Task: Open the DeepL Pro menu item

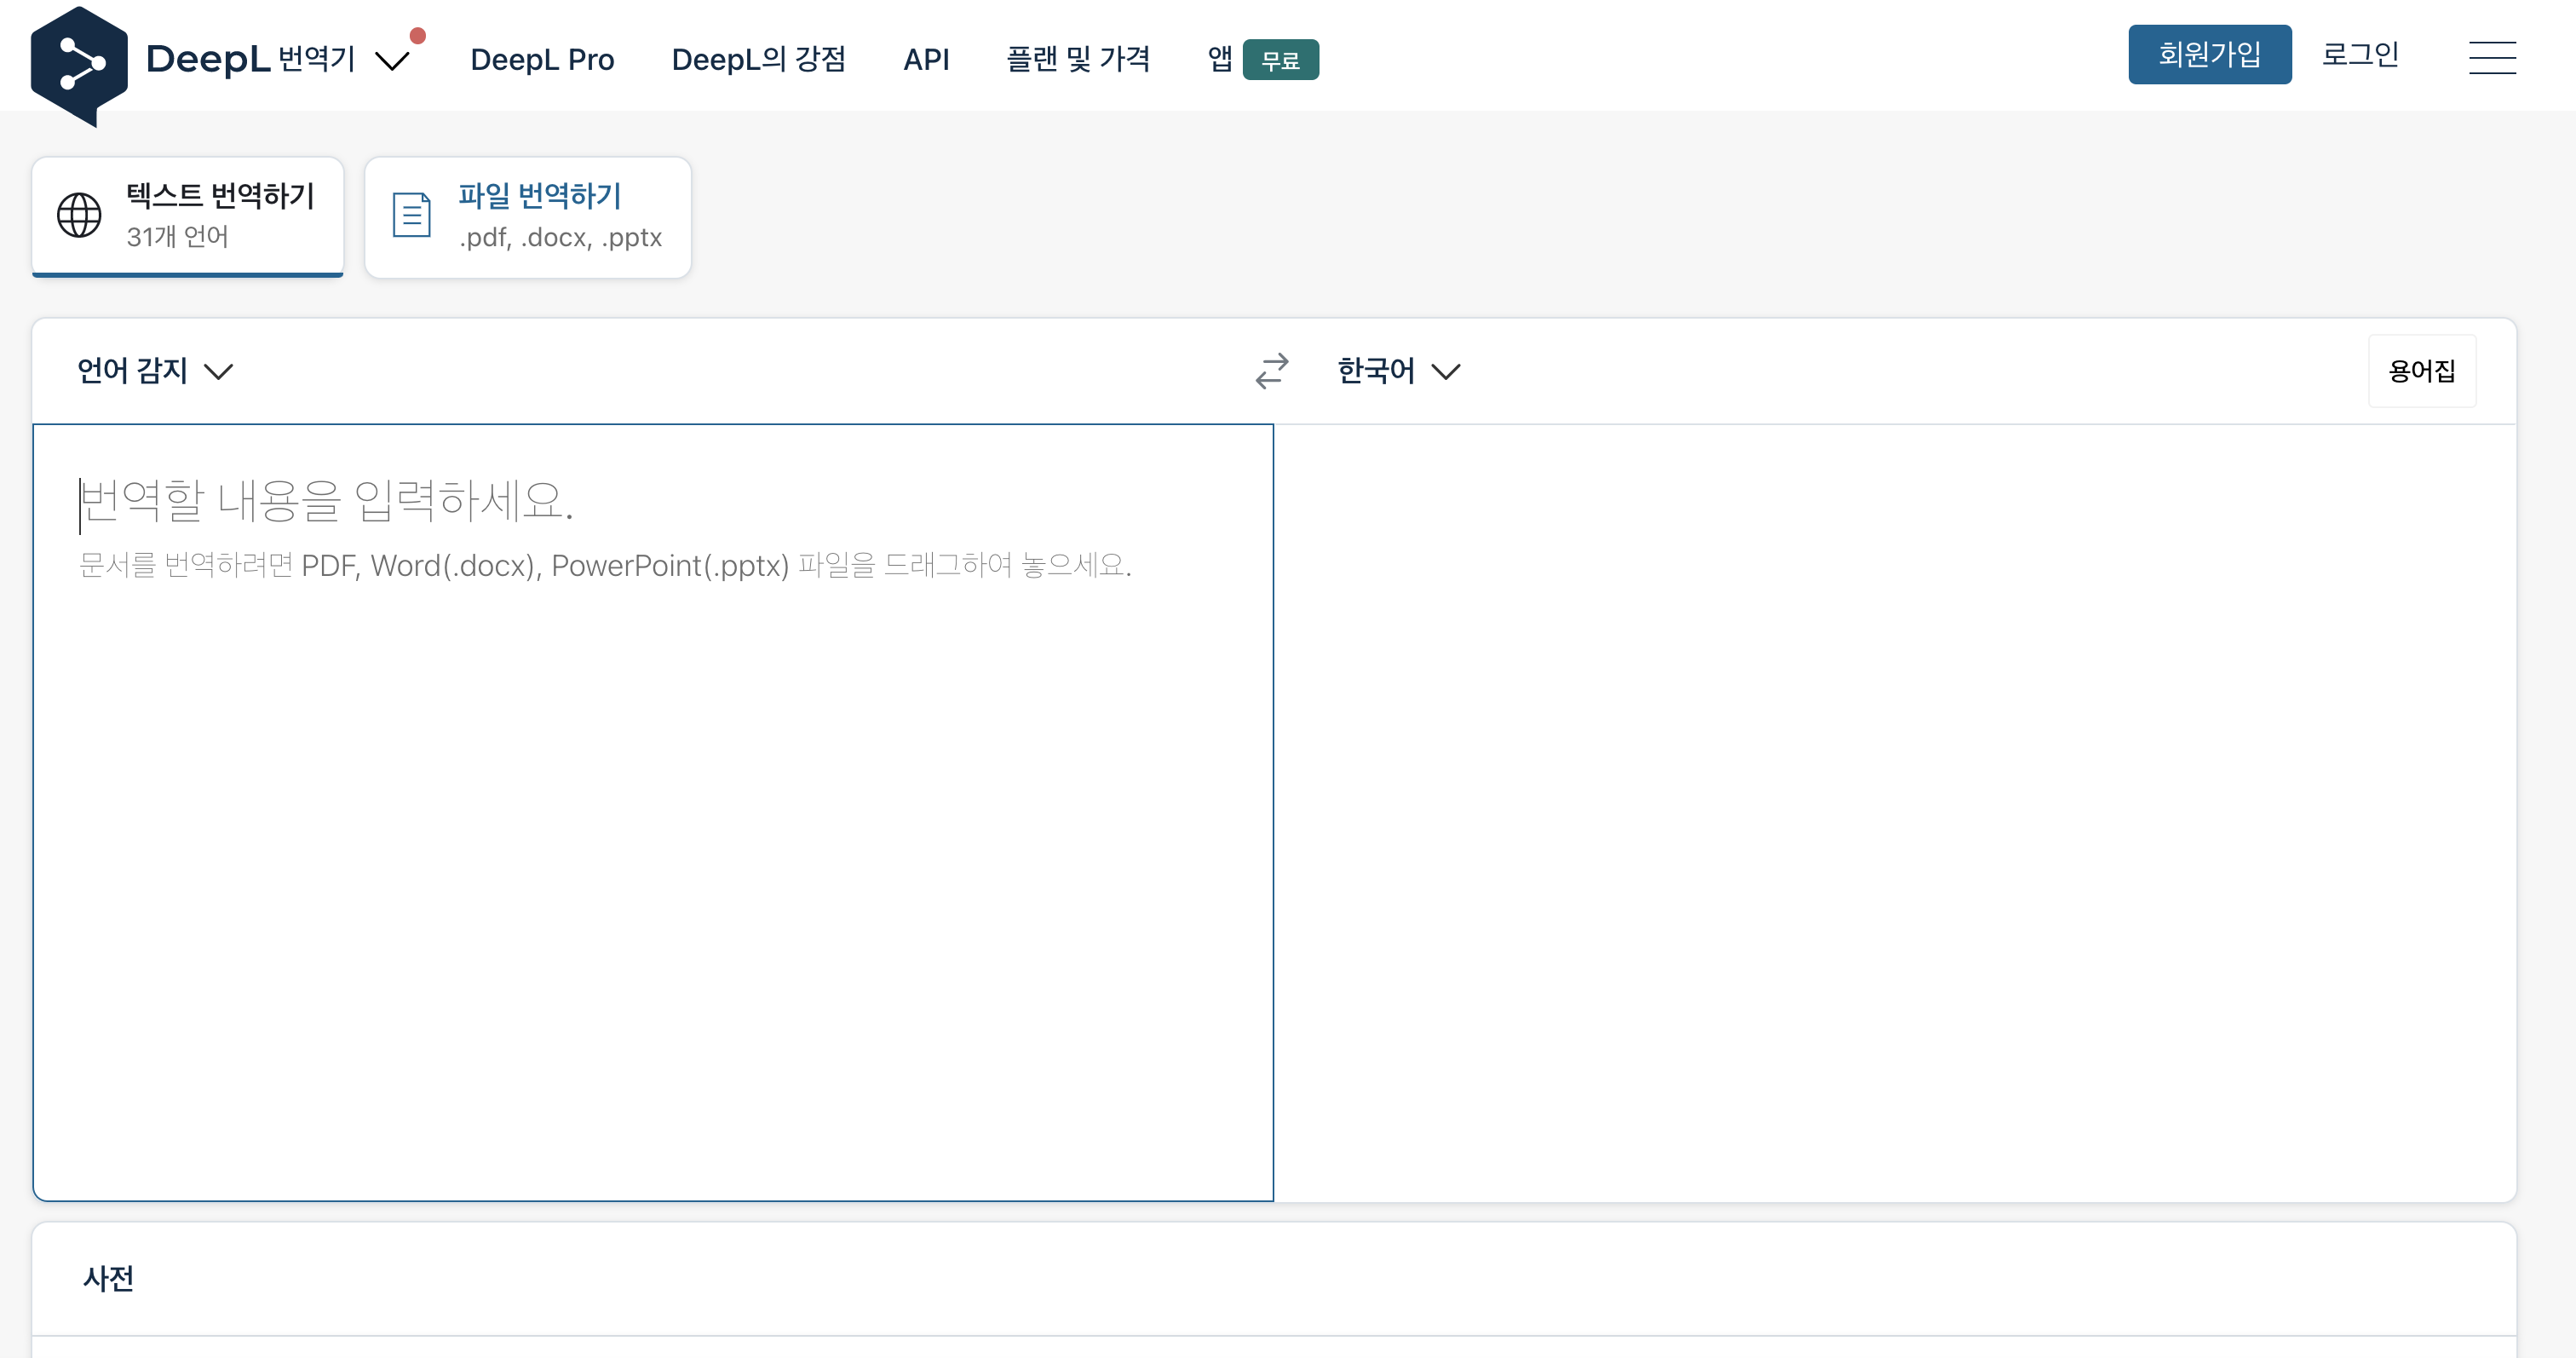Action: point(543,60)
